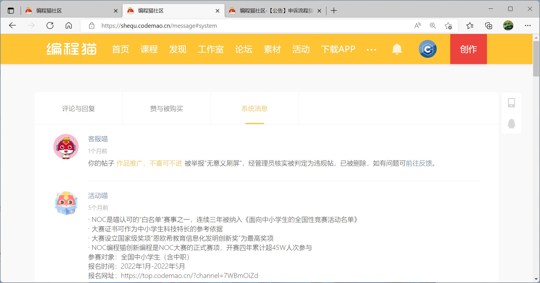Click the page vertical scrollbar thumb
The height and width of the screenshot is (283, 540).
(536, 59)
